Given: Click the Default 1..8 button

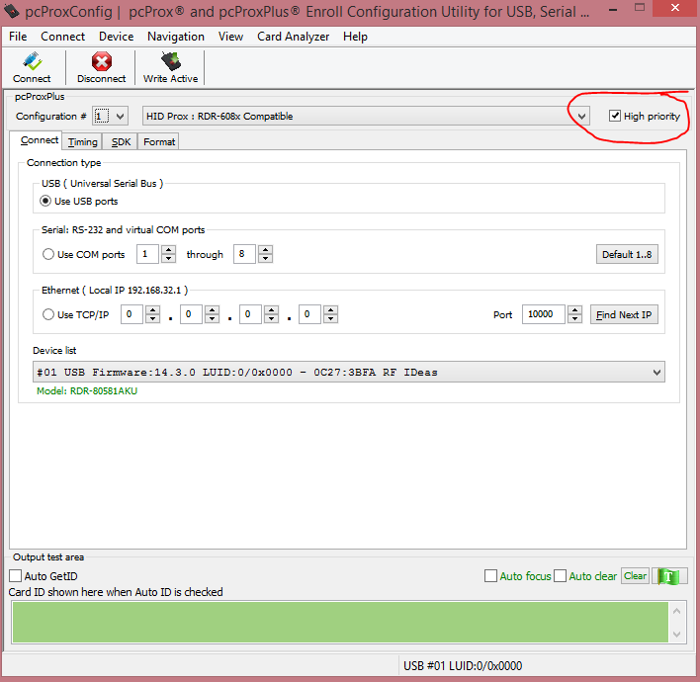Looking at the screenshot, I should 627,254.
